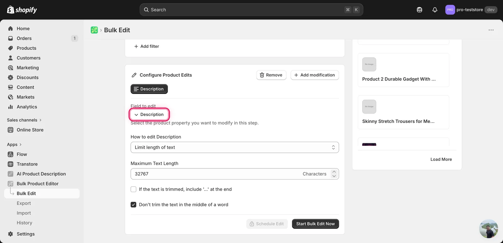Click the Analytics bar chart icon
Viewport: 503px width, 243px height.
coord(10,107)
